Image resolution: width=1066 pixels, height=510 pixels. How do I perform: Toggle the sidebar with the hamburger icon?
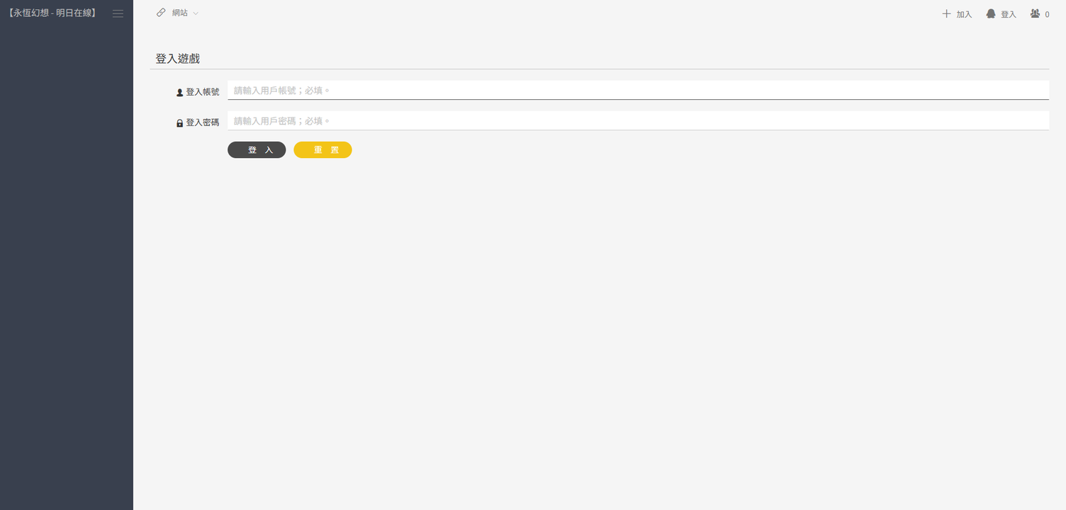(x=118, y=13)
